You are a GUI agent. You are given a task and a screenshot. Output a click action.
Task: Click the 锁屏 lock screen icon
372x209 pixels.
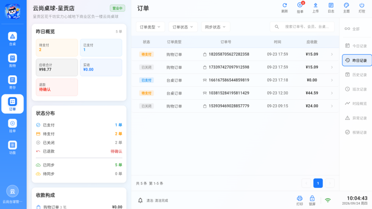tap(312, 200)
